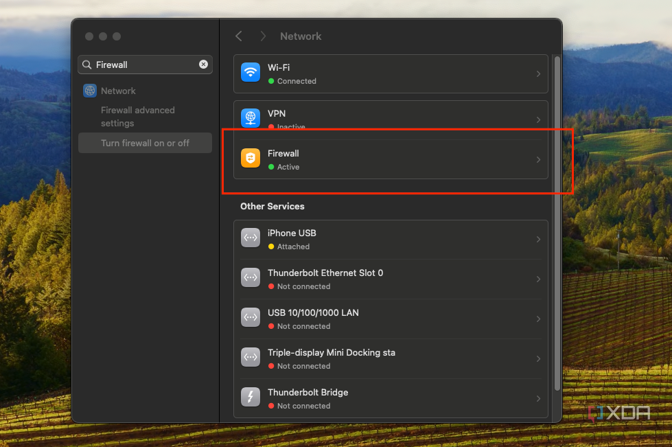Click the Triple-display Mini Docking icon
This screenshot has height=447, width=672.
(x=251, y=358)
